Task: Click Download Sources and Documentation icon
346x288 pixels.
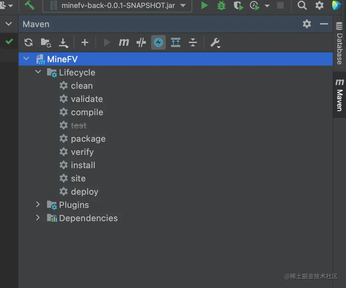Action: coord(63,42)
